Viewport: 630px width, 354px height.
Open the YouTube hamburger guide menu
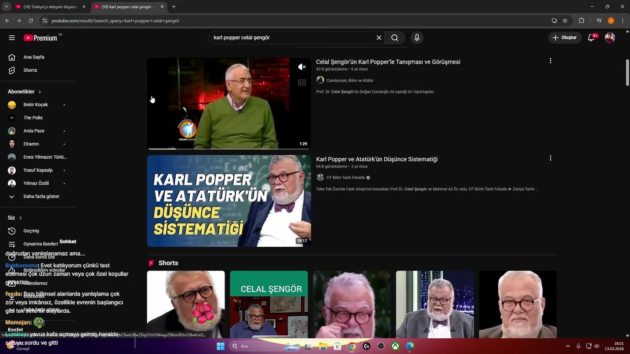12,38
